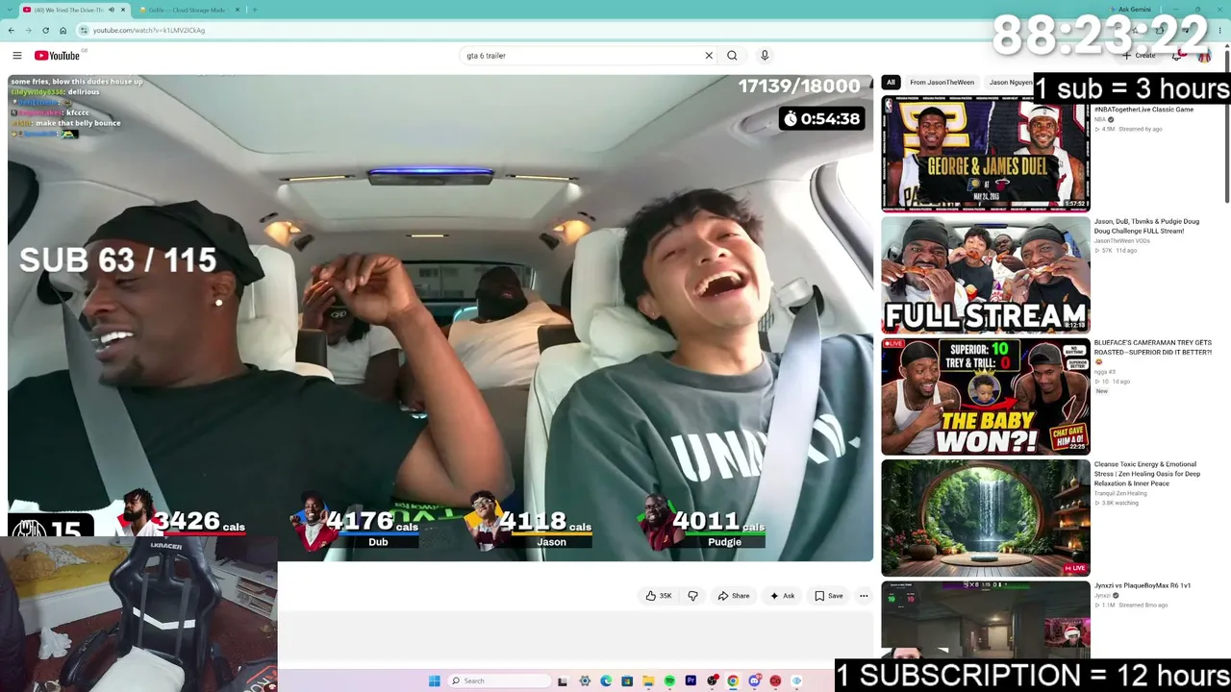Click the Create button
The height and width of the screenshot is (692, 1231).
pyautogui.click(x=1139, y=56)
